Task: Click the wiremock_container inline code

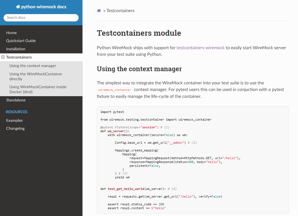Action: (115, 90)
